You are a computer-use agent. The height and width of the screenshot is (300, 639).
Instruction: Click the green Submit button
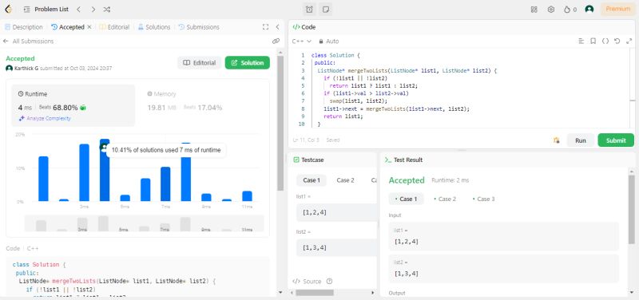pyautogui.click(x=616, y=140)
